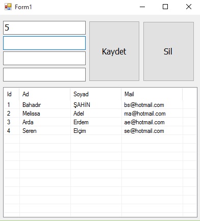The image size is (200, 221).
Task: Maximize the Form1 window
Action: 165,7
